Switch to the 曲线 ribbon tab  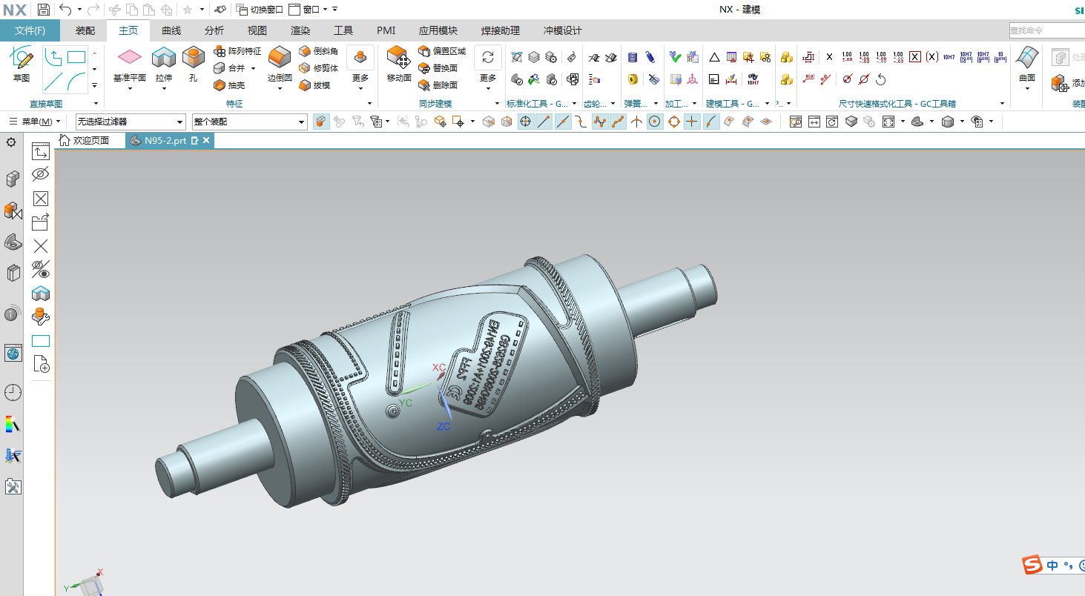click(171, 30)
